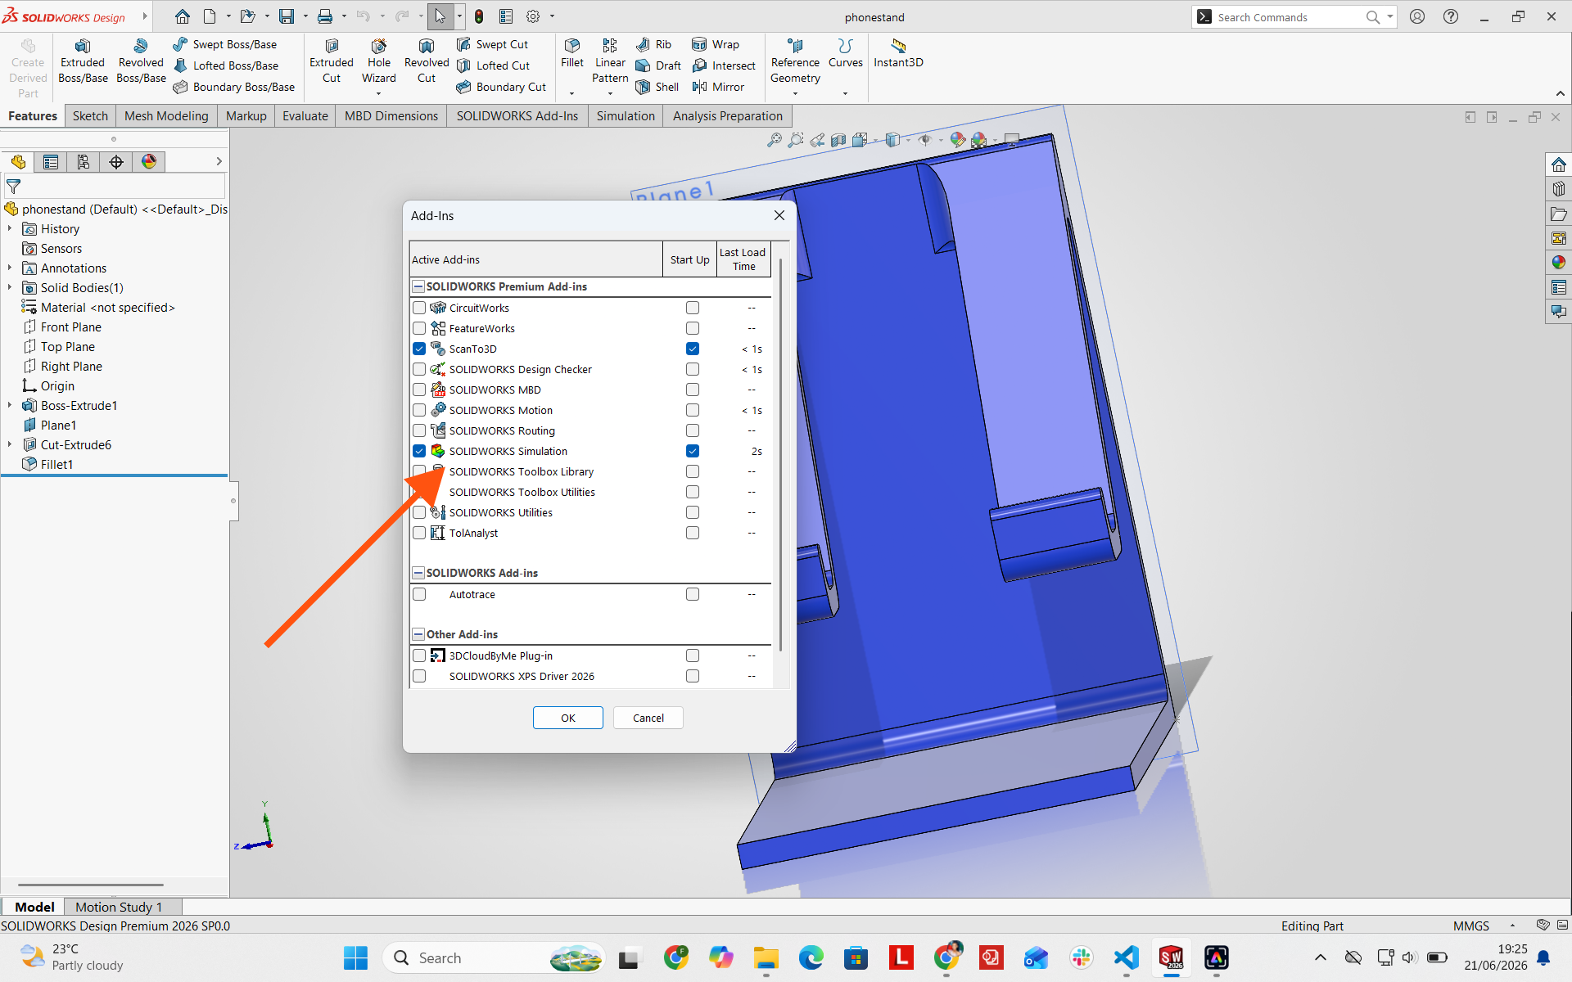Open Visual Studio Code from taskbar
This screenshot has height=982, width=1572.
[1127, 957]
